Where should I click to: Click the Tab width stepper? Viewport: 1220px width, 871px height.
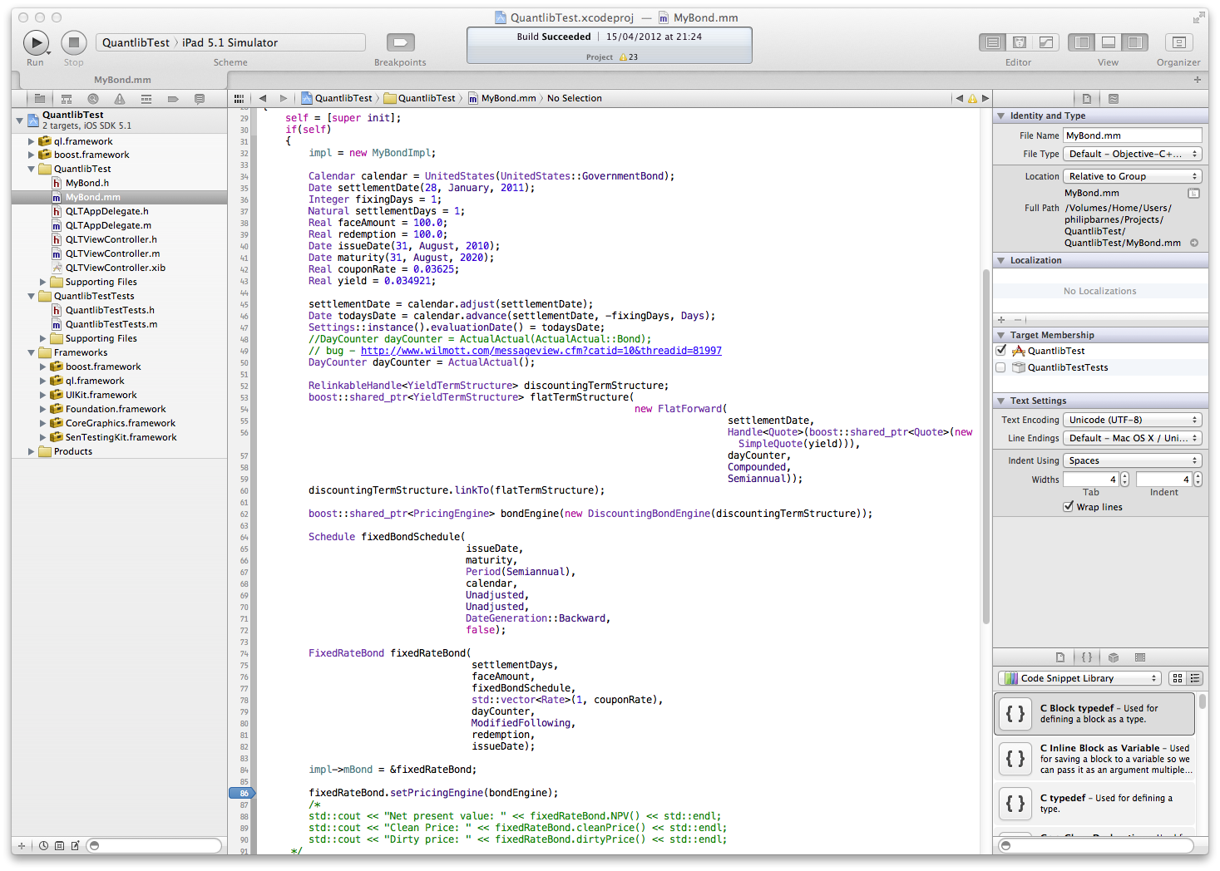coord(1125,480)
